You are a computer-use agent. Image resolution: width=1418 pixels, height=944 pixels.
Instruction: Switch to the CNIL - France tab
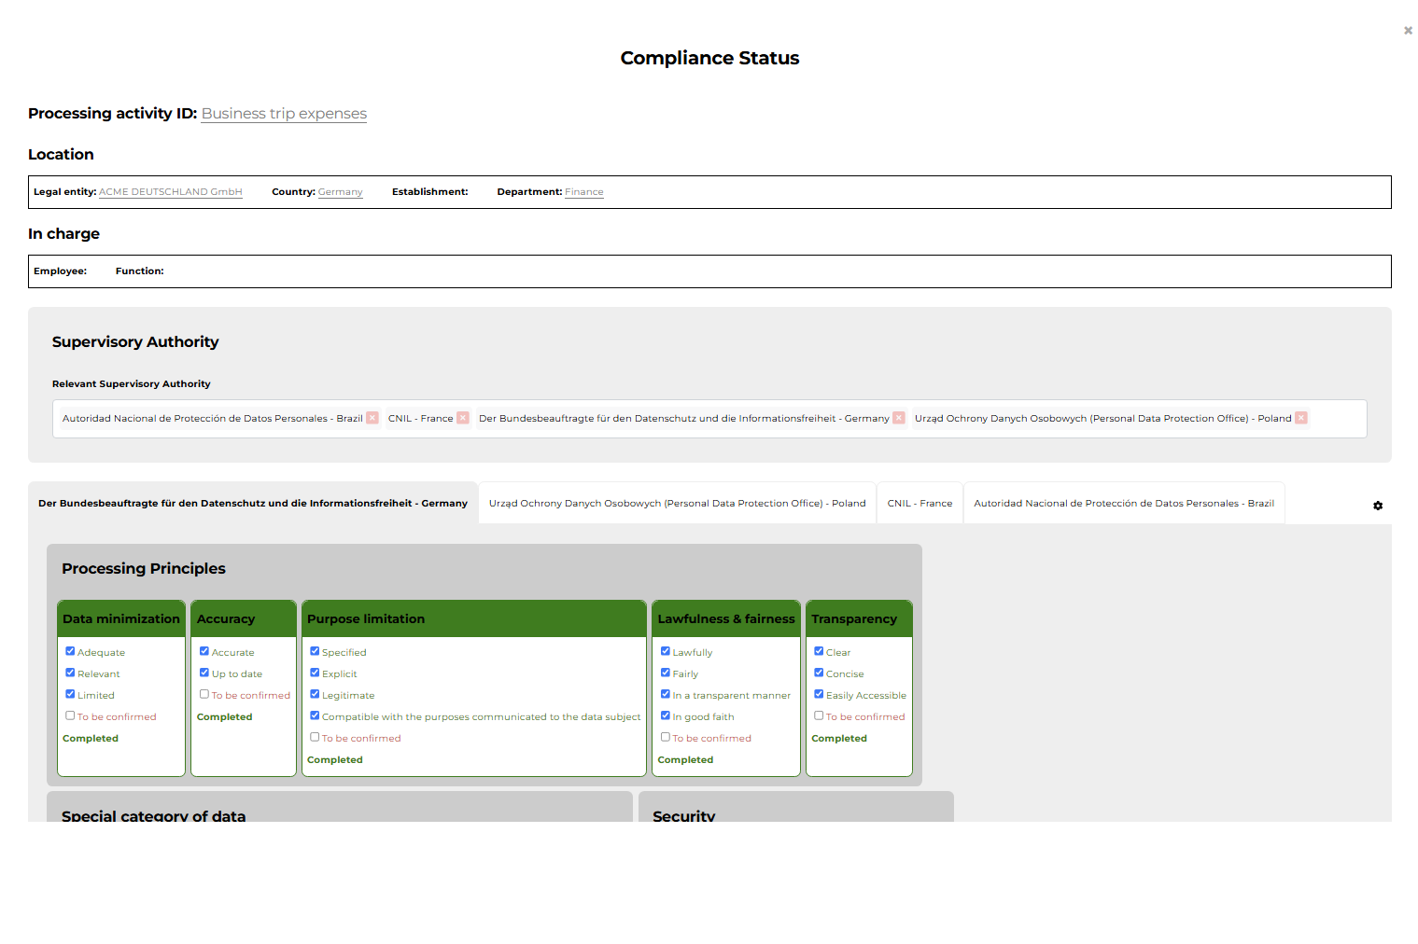click(920, 503)
